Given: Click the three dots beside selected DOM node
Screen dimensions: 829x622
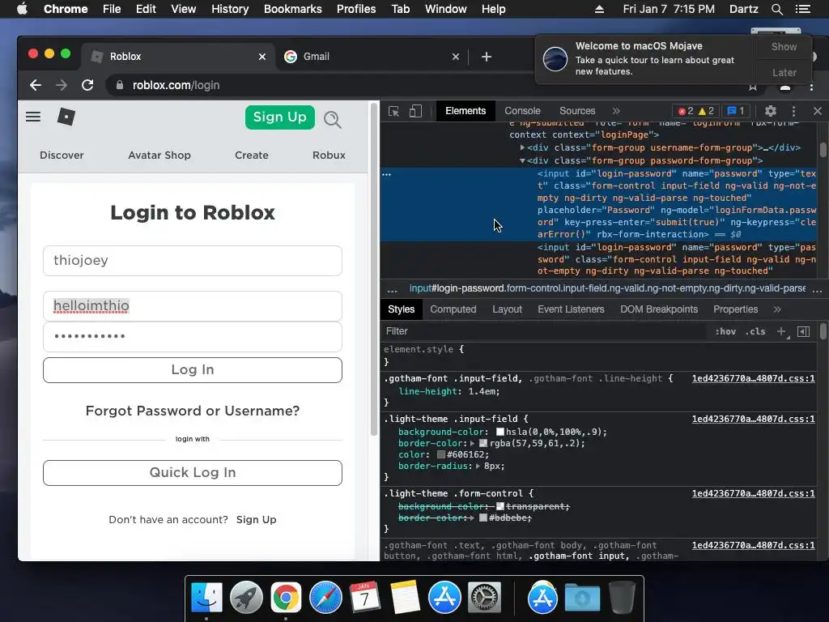Looking at the screenshot, I should pos(386,174).
